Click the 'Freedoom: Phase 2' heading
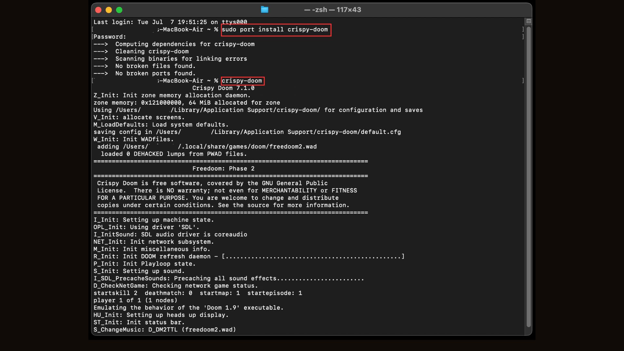 (223, 168)
